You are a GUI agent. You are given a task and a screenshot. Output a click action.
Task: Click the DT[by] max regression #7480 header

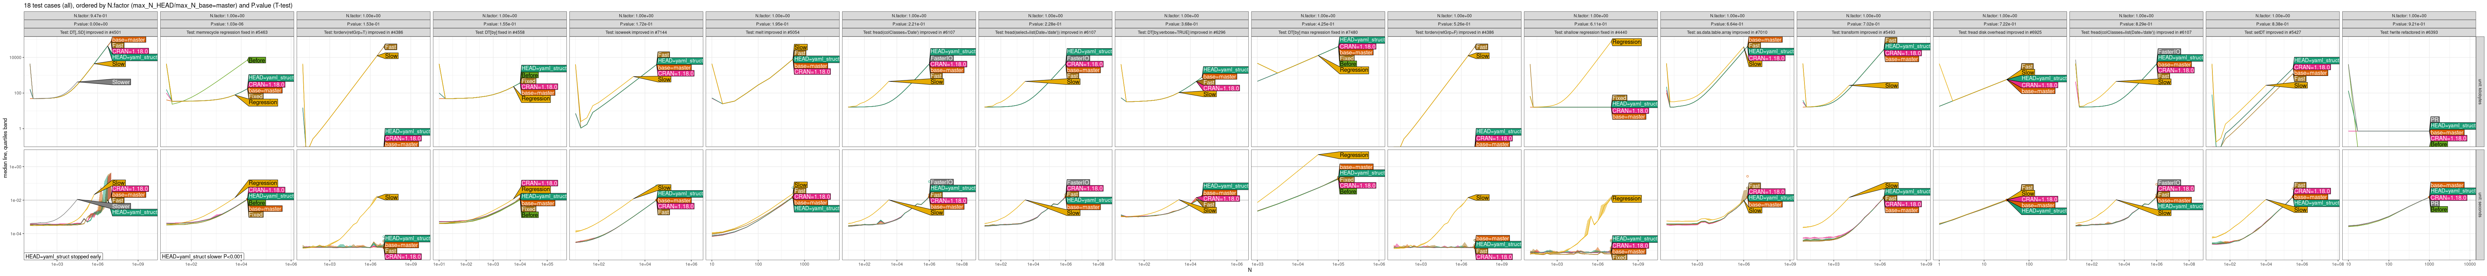click(x=1317, y=32)
